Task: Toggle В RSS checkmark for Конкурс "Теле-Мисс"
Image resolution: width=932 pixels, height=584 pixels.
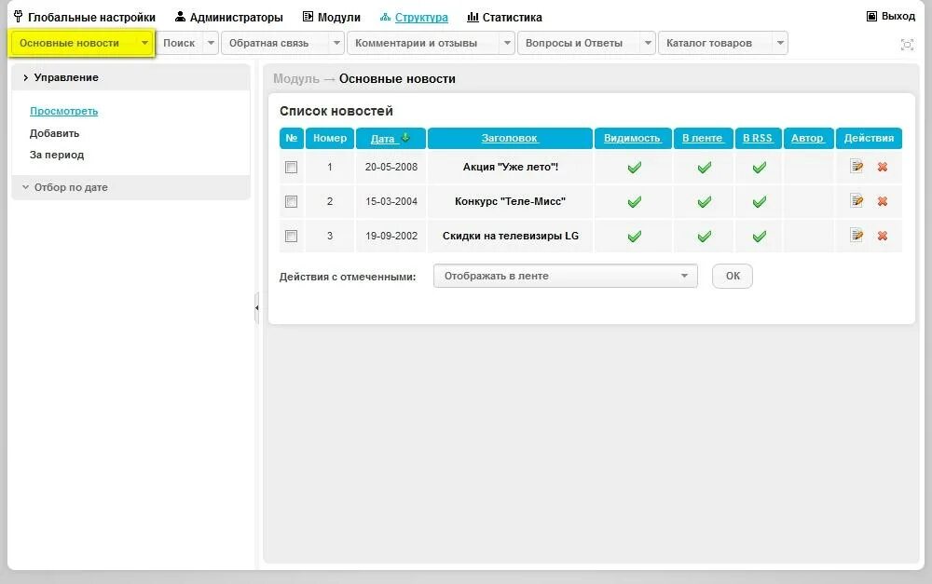Action: click(x=759, y=202)
